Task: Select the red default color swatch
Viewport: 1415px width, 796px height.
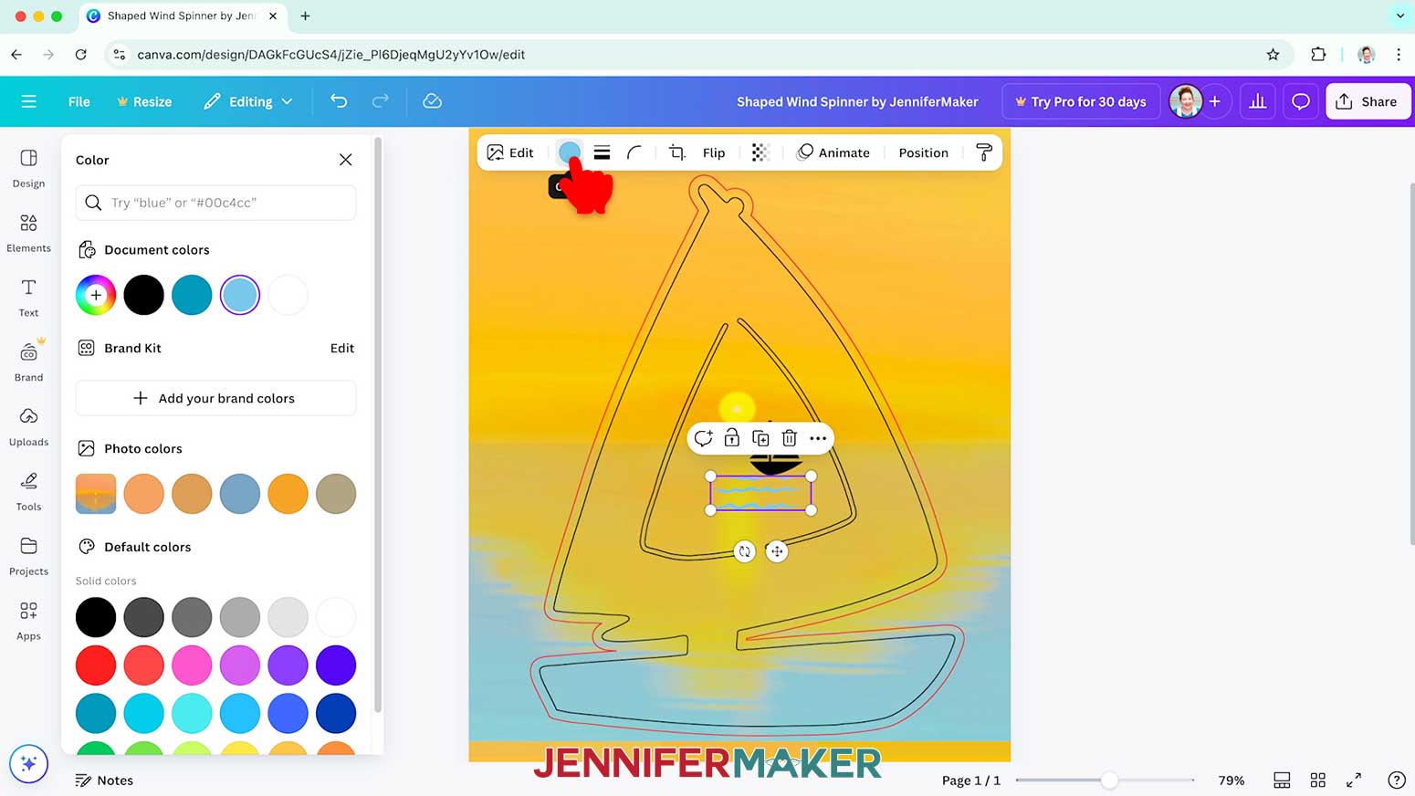Action: (96, 665)
